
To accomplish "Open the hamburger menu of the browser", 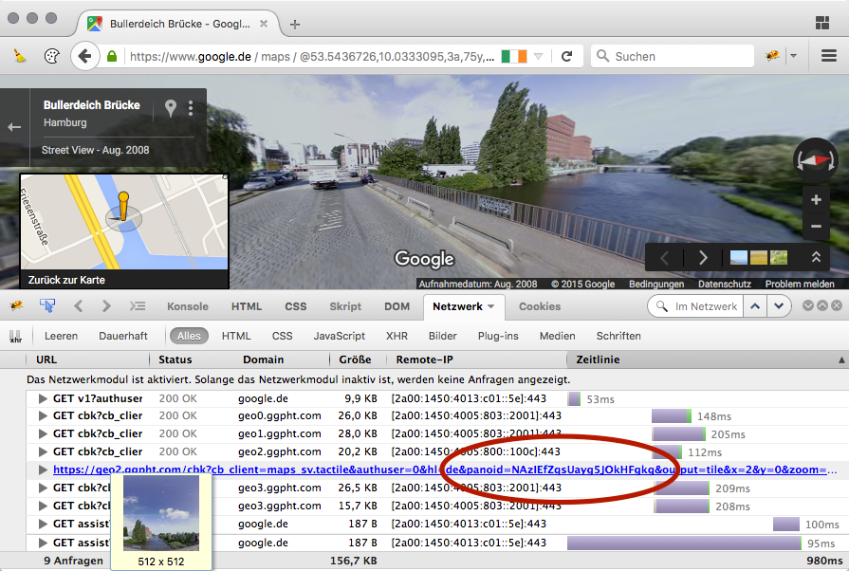I will (829, 56).
